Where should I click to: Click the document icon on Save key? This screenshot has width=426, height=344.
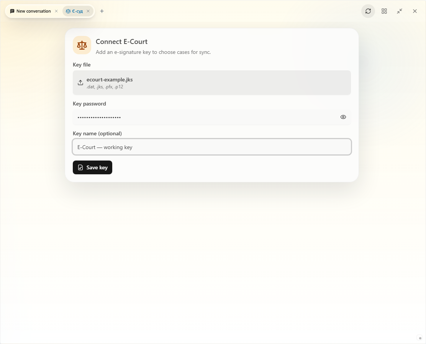(x=80, y=167)
